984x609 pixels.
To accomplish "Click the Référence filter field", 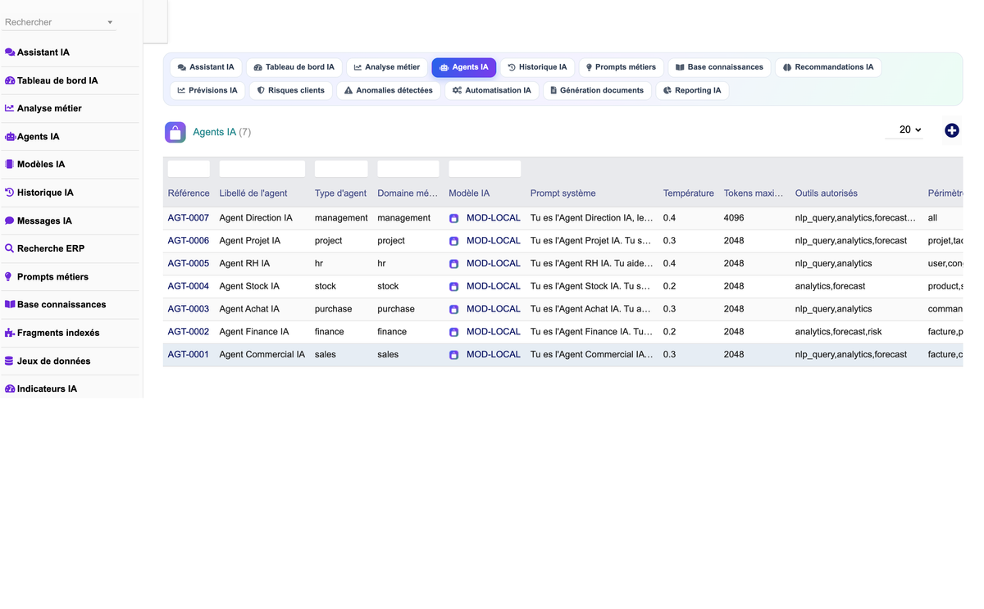I will click(x=189, y=169).
